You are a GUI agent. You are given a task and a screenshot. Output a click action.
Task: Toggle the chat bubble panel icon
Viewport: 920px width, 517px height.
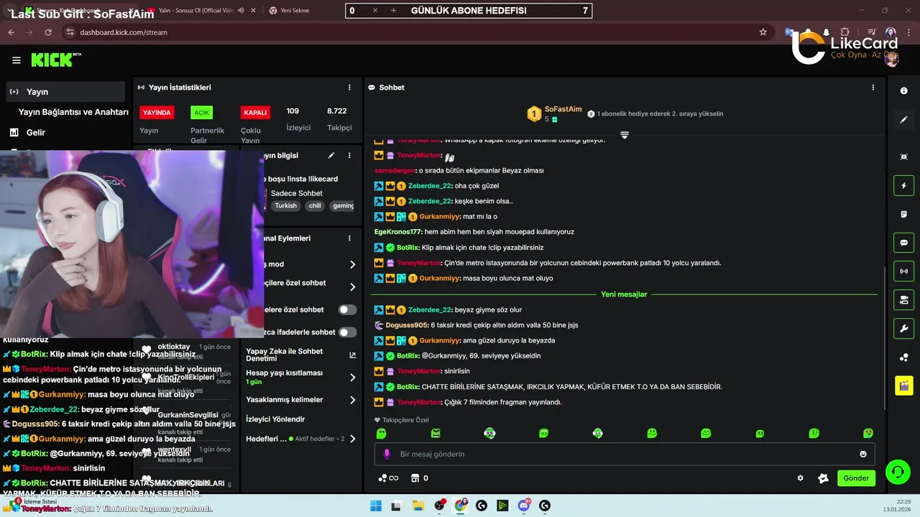point(903,243)
